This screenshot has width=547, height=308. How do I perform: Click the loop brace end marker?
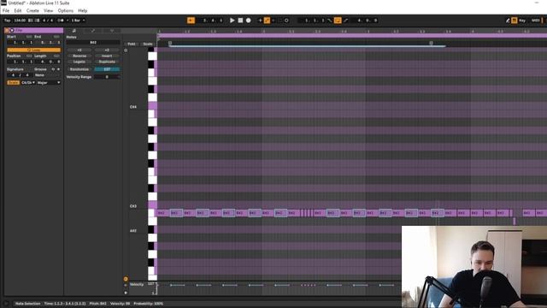pos(431,44)
